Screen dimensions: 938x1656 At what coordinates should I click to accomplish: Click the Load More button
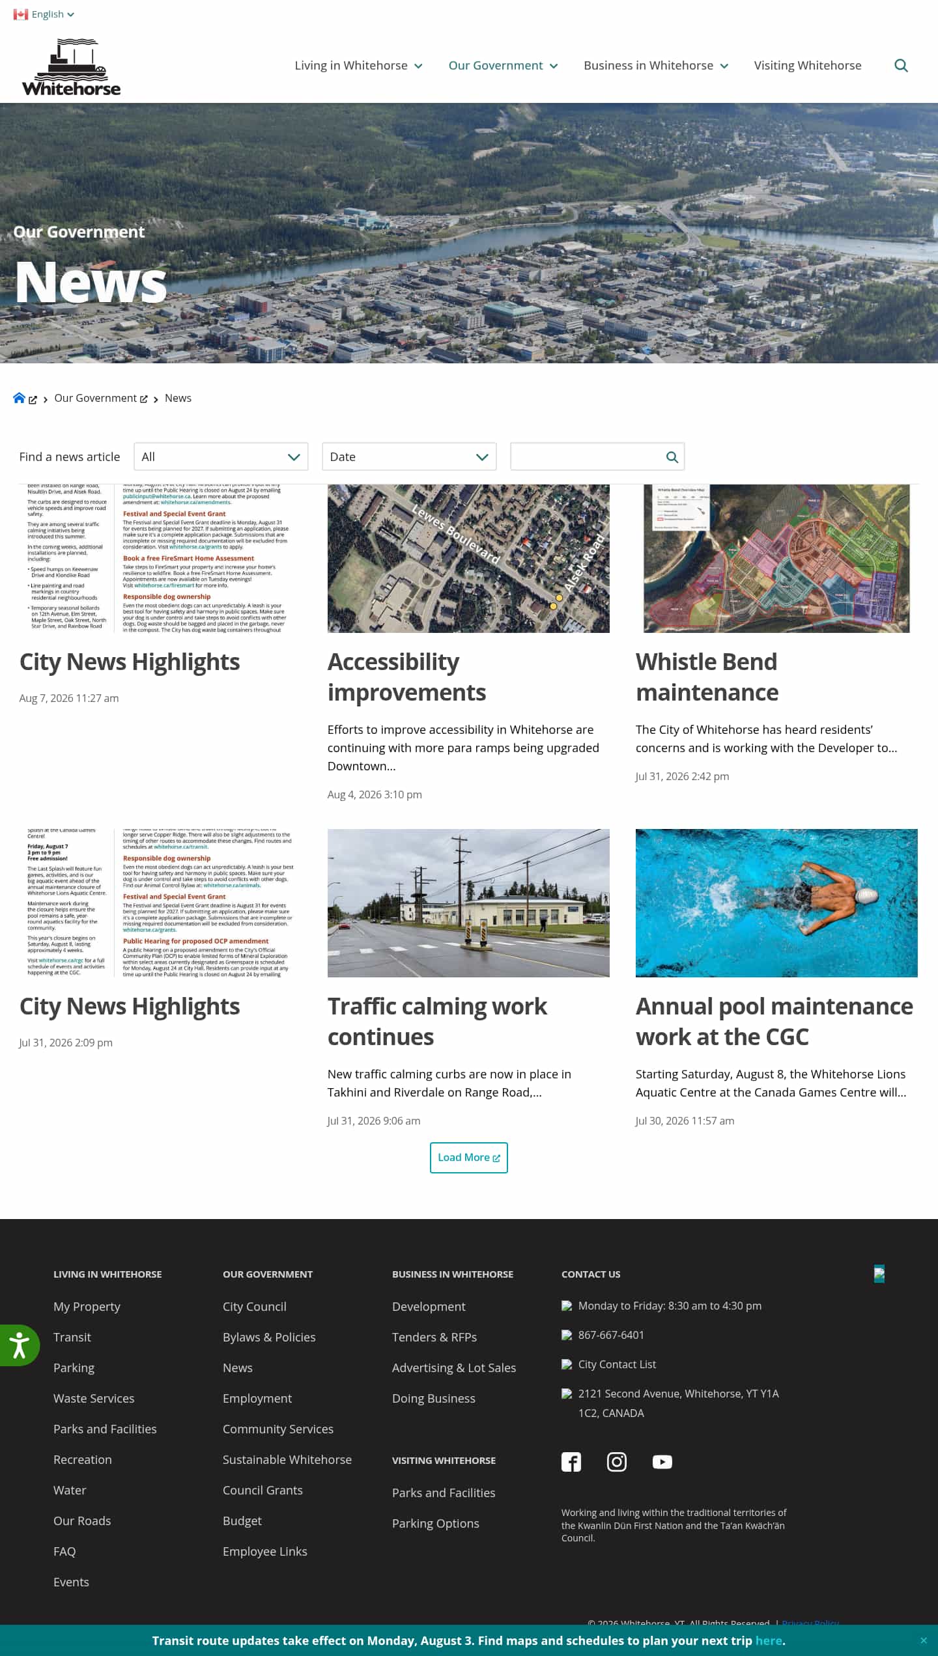pyautogui.click(x=469, y=1157)
